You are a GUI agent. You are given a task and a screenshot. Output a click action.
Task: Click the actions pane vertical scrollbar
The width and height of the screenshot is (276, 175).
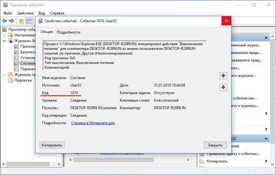click(x=273, y=94)
